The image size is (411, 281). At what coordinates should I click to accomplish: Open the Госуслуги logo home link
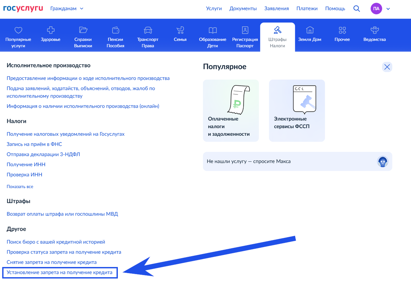(x=23, y=8)
